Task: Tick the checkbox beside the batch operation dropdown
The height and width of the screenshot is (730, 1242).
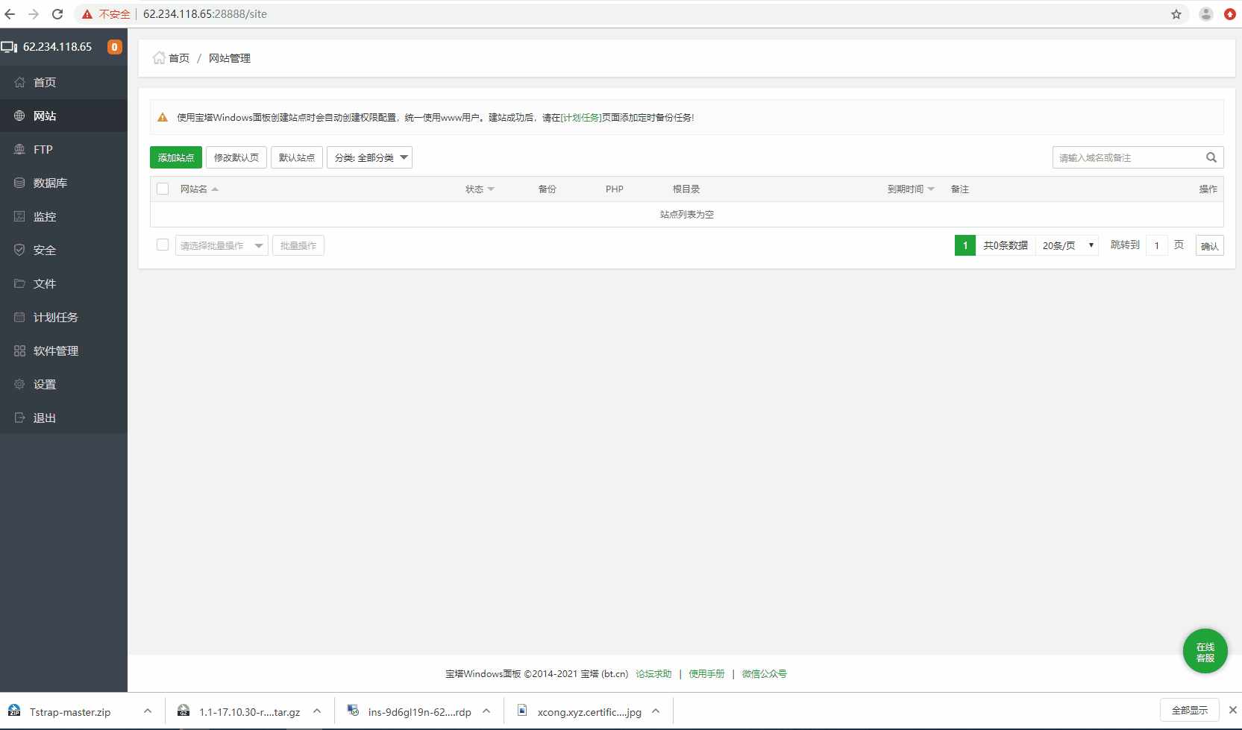Action: pos(163,245)
